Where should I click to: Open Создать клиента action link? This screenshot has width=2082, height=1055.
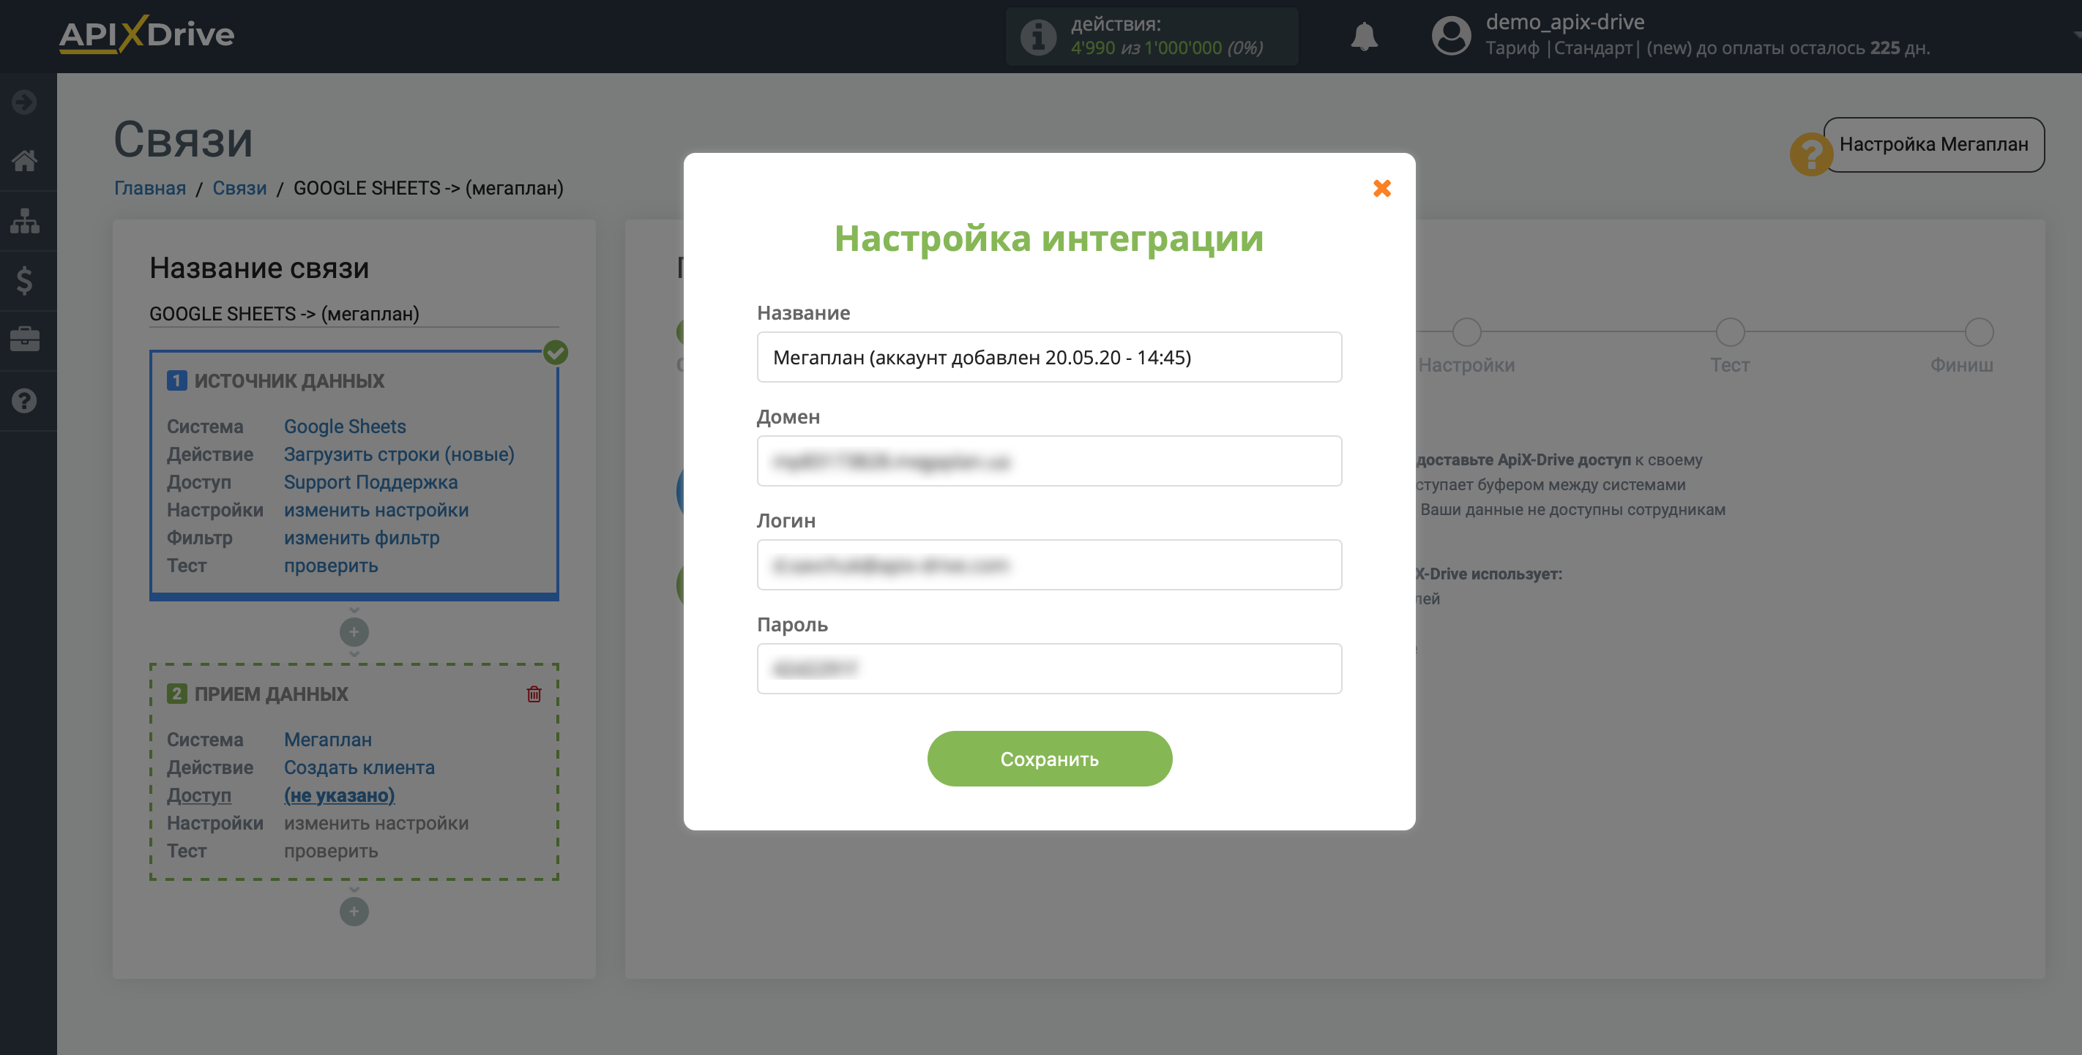pyautogui.click(x=359, y=767)
